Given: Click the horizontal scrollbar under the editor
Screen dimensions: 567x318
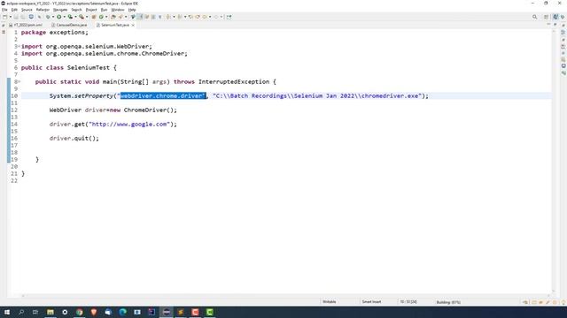Looking at the screenshot, I should (x=287, y=295).
